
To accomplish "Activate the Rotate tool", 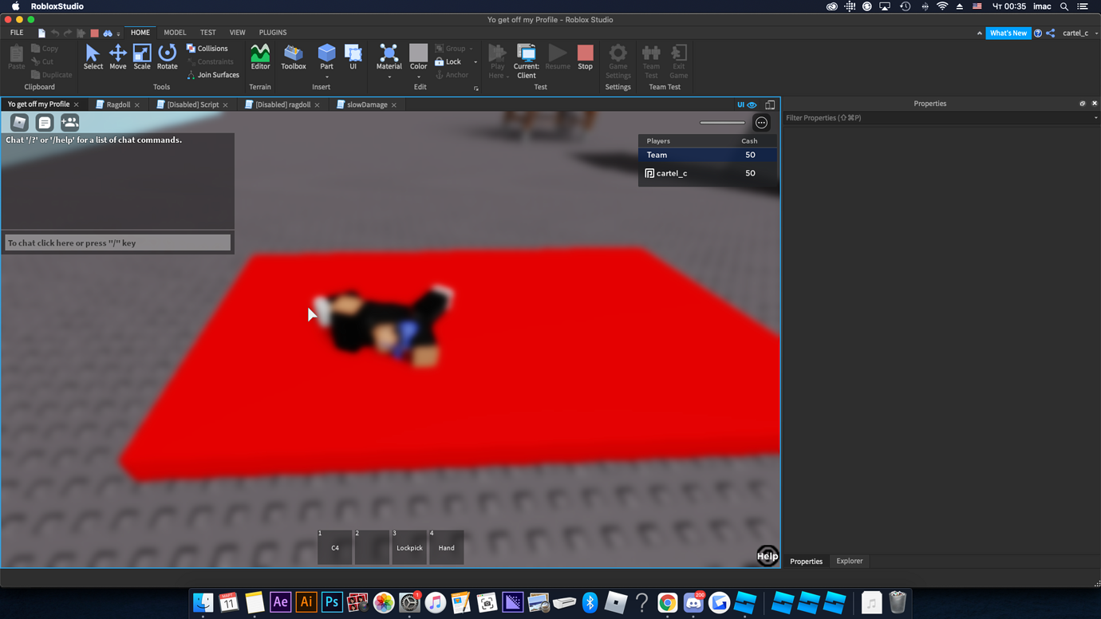I will coord(167,57).
